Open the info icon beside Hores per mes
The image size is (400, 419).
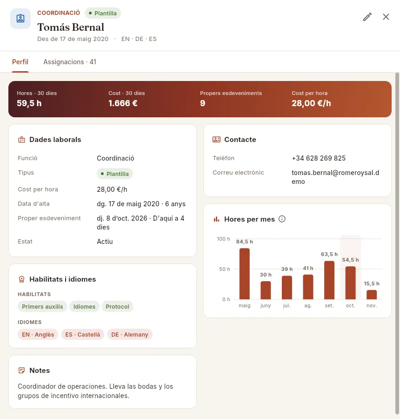coord(282,219)
